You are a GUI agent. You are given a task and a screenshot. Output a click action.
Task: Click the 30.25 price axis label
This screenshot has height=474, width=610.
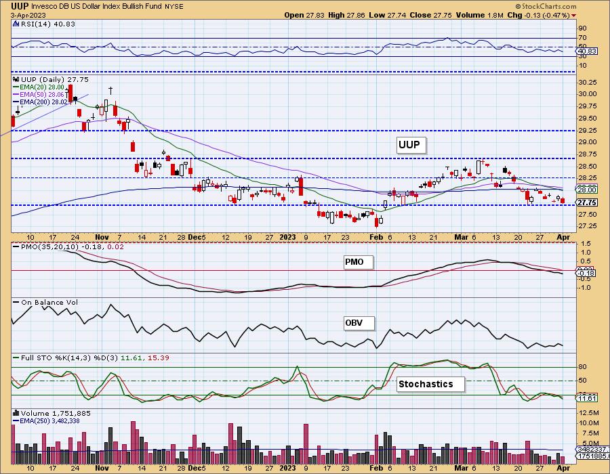click(x=588, y=83)
